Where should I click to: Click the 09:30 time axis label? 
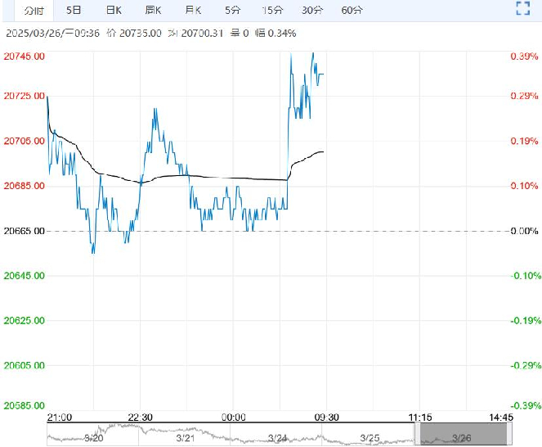(327, 418)
